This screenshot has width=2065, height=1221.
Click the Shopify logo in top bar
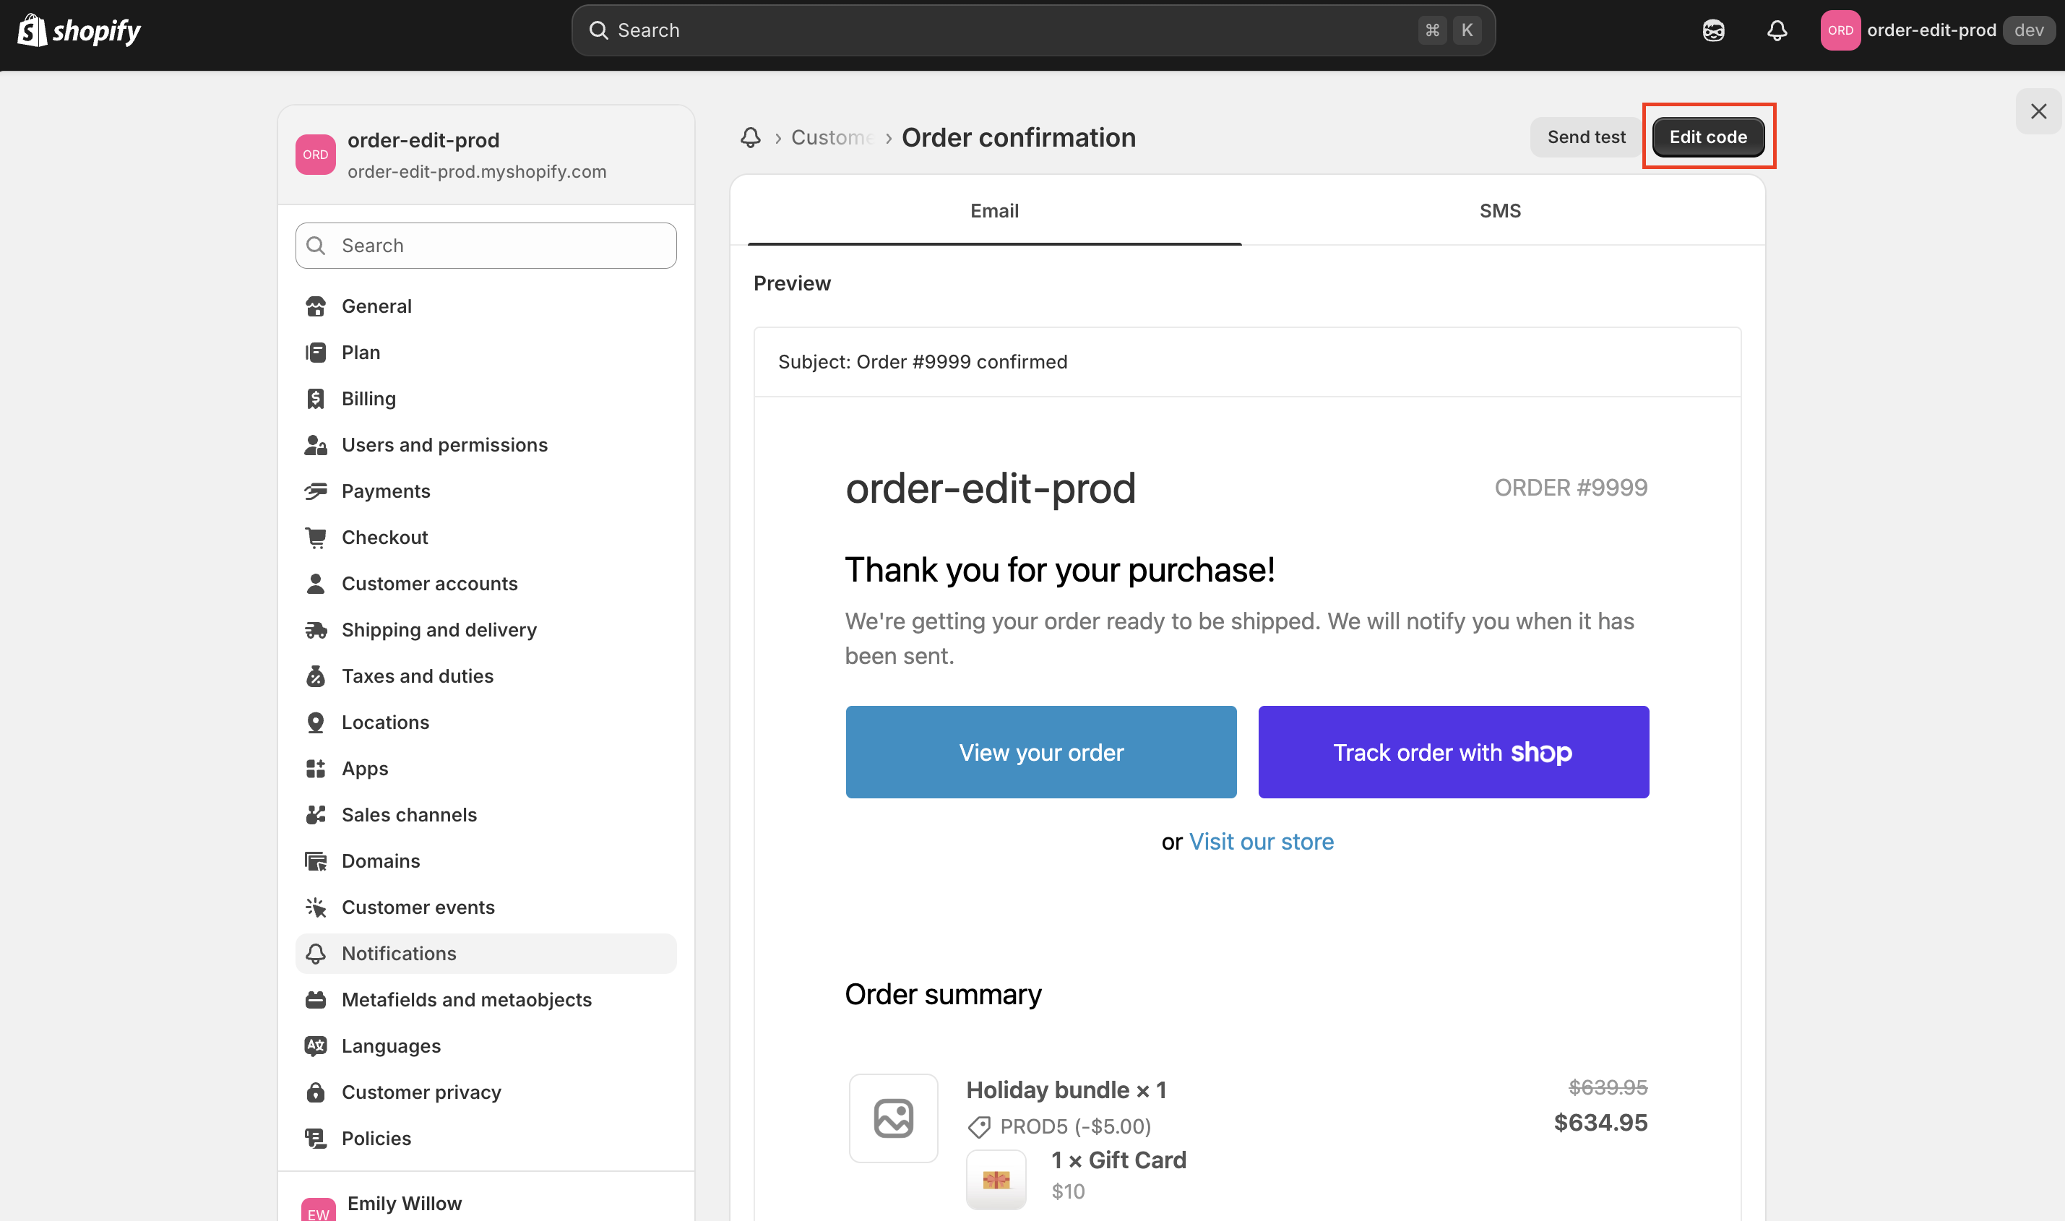click(x=79, y=30)
